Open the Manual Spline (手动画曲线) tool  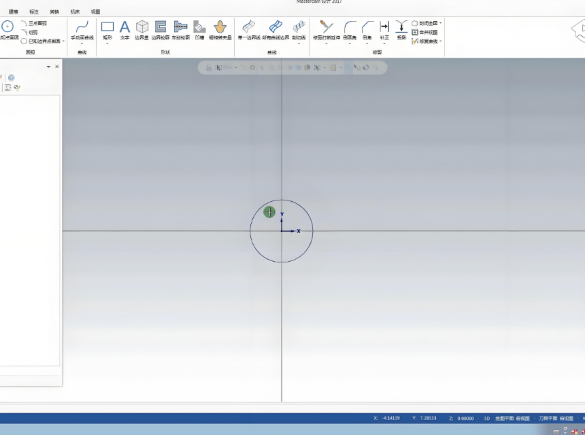pos(82,27)
